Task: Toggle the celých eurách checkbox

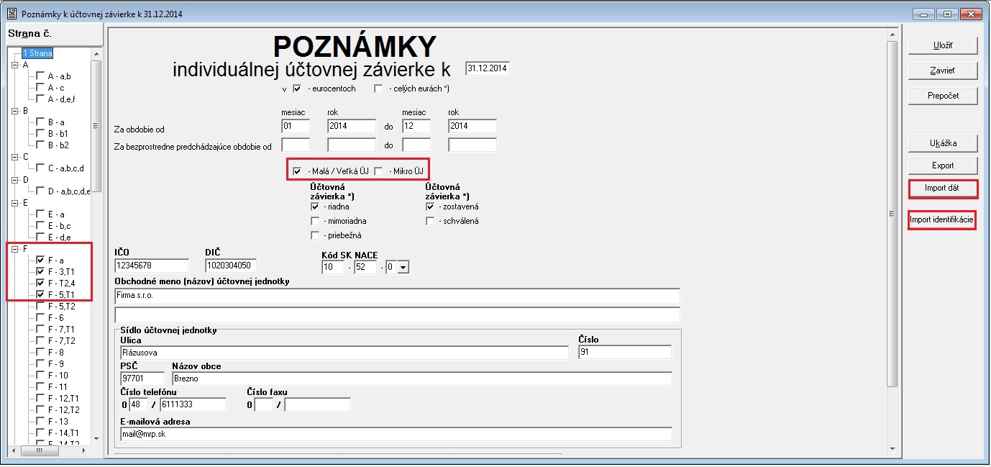Action: (378, 89)
